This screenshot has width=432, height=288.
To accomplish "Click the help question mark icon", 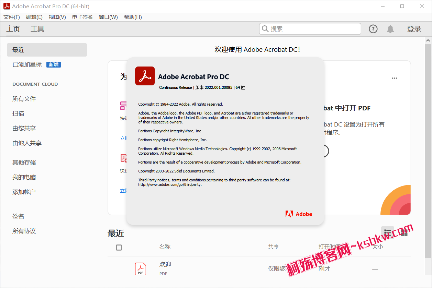I will click(x=373, y=29).
